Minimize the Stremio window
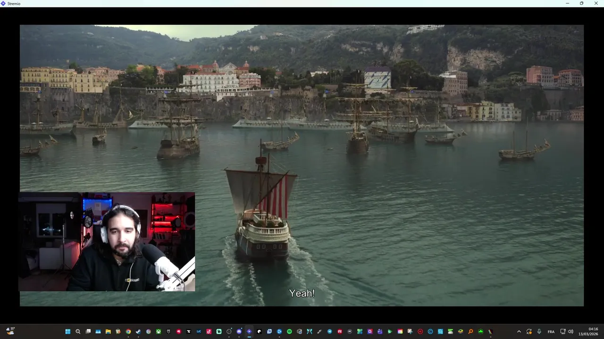 coord(567,3)
